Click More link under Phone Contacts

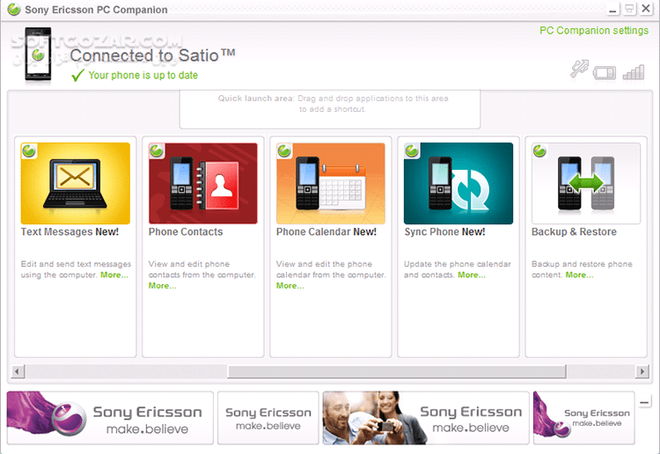162,286
